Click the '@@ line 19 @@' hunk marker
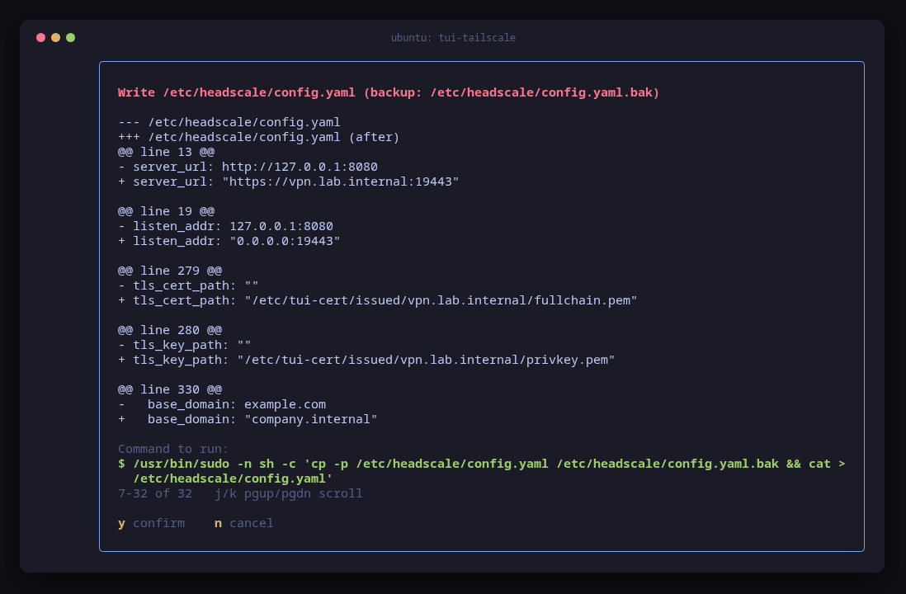This screenshot has height=594, width=906. pyautogui.click(x=167, y=211)
